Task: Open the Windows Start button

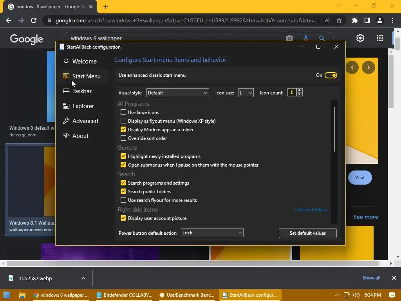Action: pos(7,295)
